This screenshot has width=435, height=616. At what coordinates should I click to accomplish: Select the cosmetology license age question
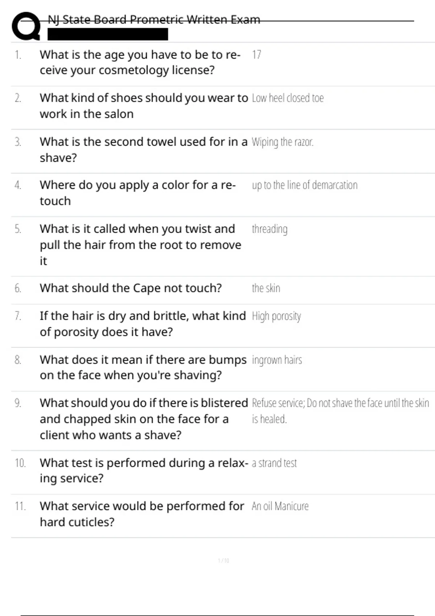tap(140, 62)
